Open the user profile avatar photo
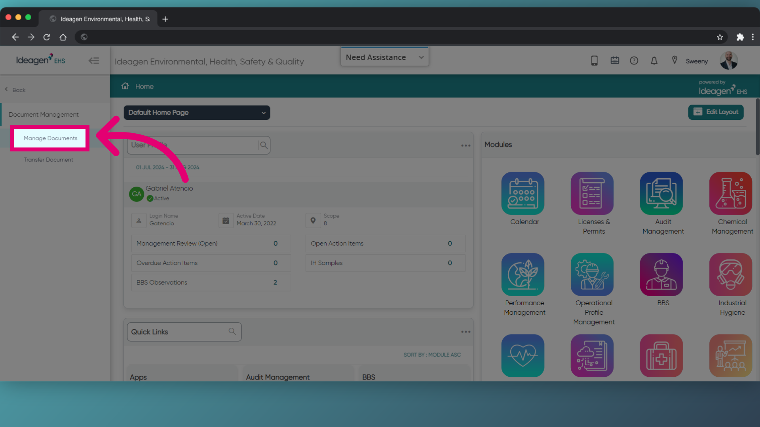760x427 pixels. coord(729,60)
